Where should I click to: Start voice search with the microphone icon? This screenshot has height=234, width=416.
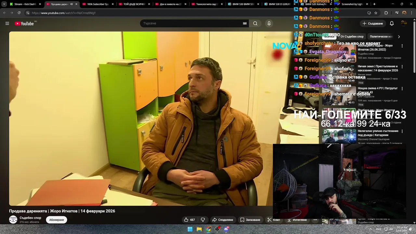coord(269,23)
